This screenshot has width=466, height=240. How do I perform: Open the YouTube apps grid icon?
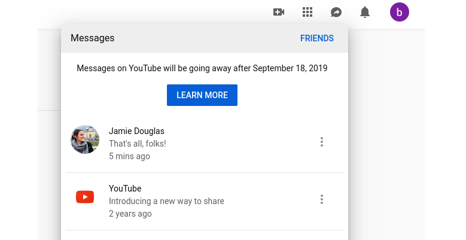(307, 12)
